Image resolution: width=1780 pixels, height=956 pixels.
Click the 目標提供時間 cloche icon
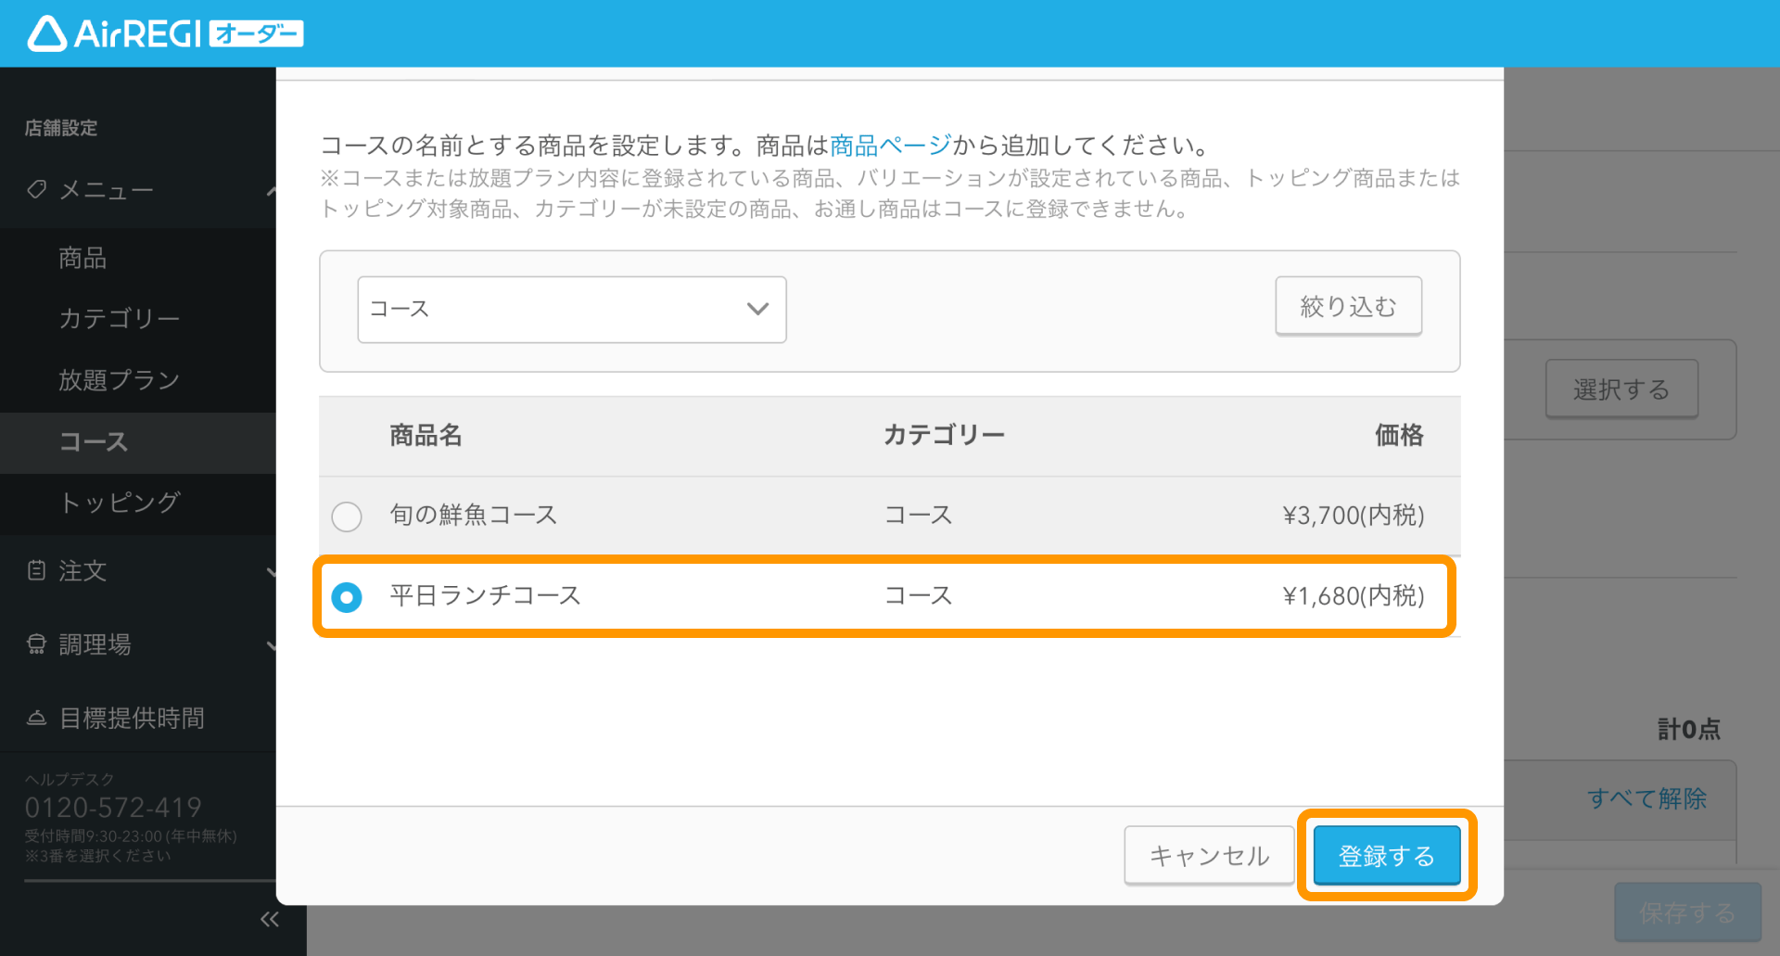point(36,718)
